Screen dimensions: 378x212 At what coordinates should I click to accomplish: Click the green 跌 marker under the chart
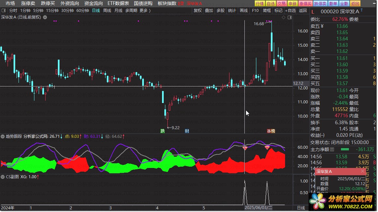tap(163, 131)
